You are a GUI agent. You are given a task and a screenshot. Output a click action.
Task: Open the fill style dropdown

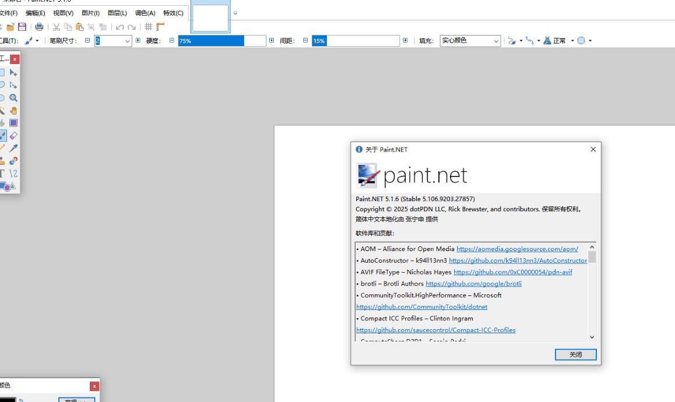496,41
